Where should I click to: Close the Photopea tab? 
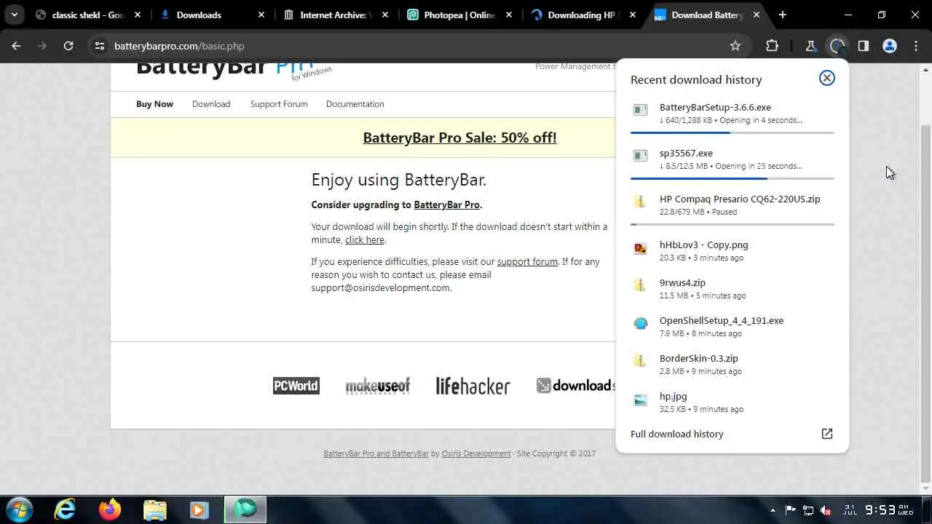[510, 15]
